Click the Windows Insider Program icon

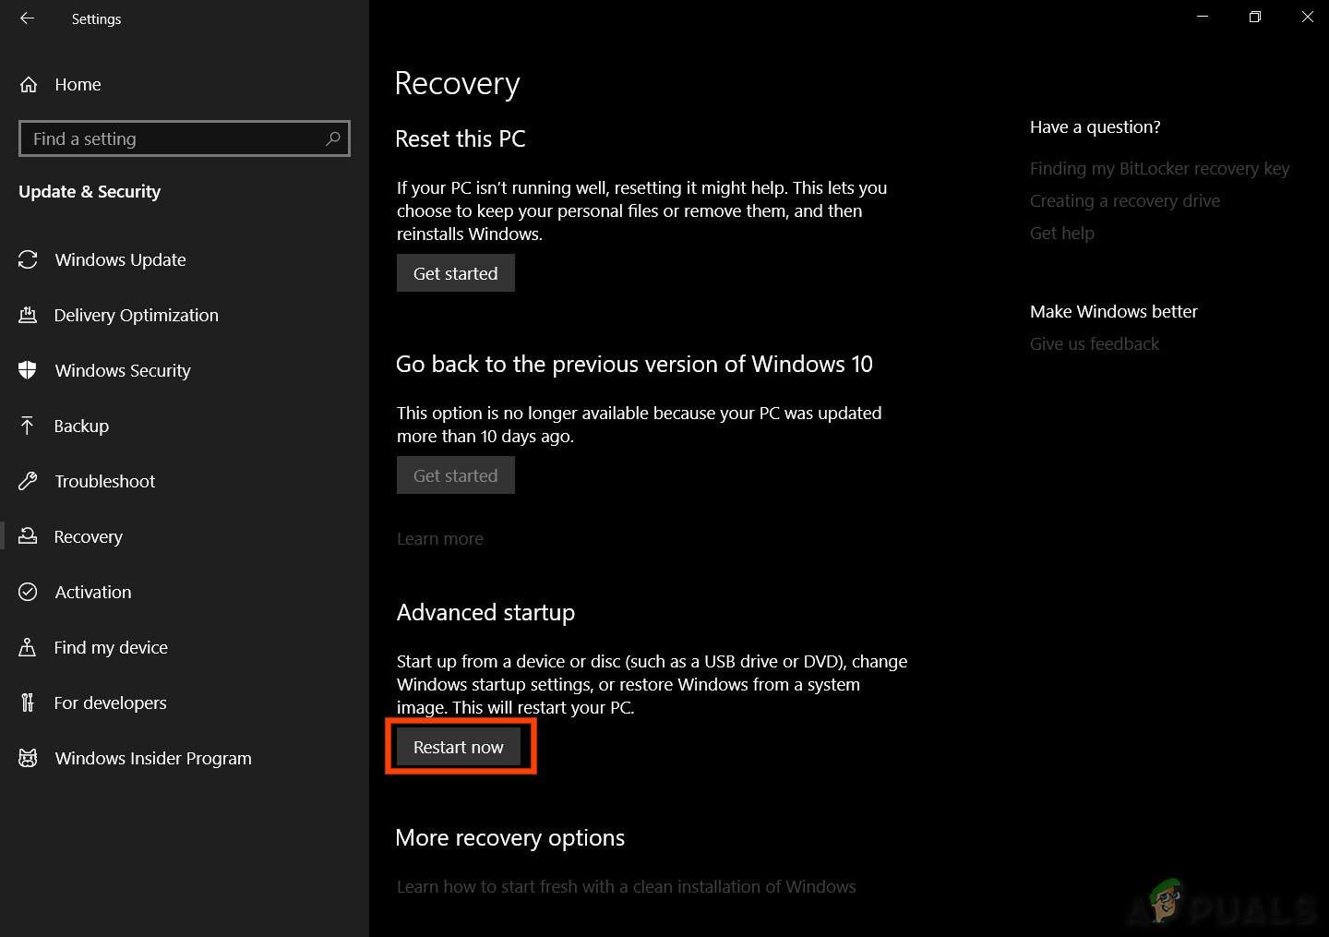[28, 758]
